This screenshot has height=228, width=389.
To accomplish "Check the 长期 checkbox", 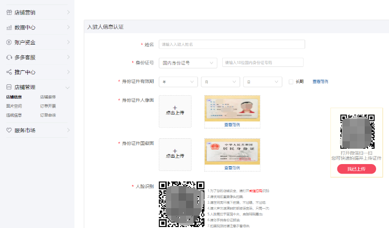I will pyautogui.click(x=291, y=82).
